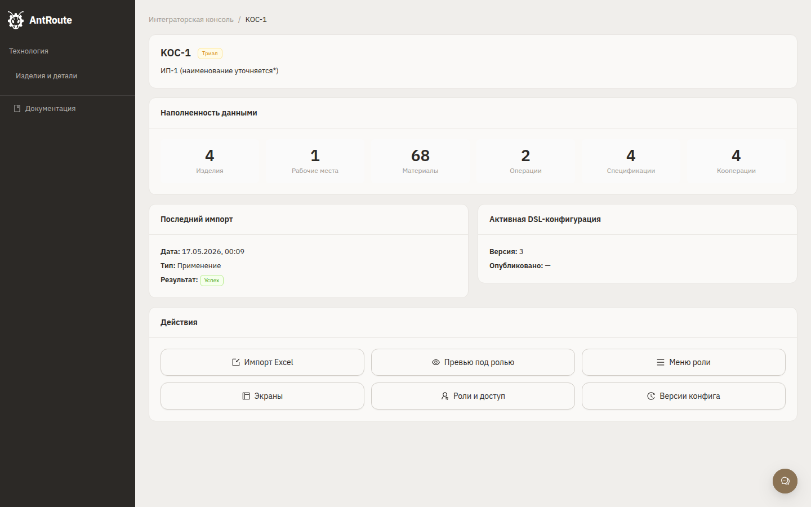Navigate to Интеграторская консоль breadcrumb
This screenshot has width=811, height=507.
point(191,19)
